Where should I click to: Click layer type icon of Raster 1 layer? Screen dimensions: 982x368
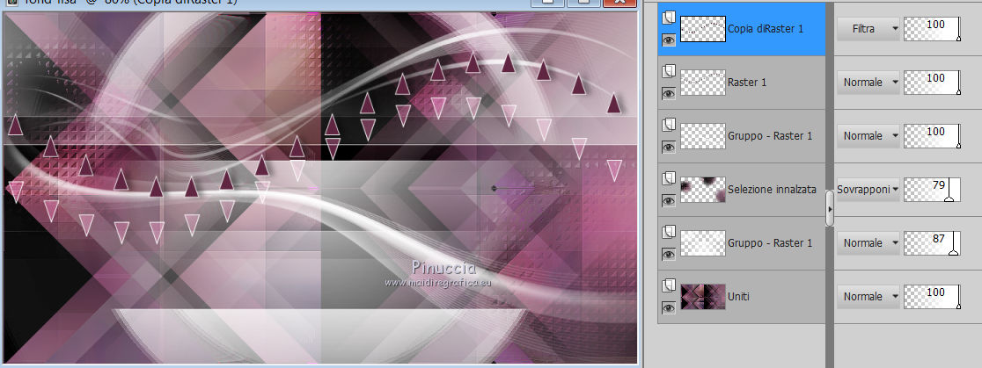pos(668,70)
